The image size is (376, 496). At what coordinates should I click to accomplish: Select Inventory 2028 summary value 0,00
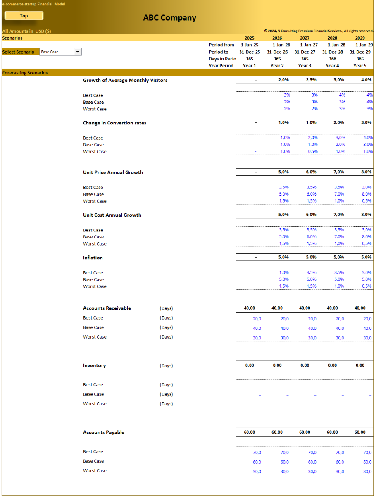333,366
